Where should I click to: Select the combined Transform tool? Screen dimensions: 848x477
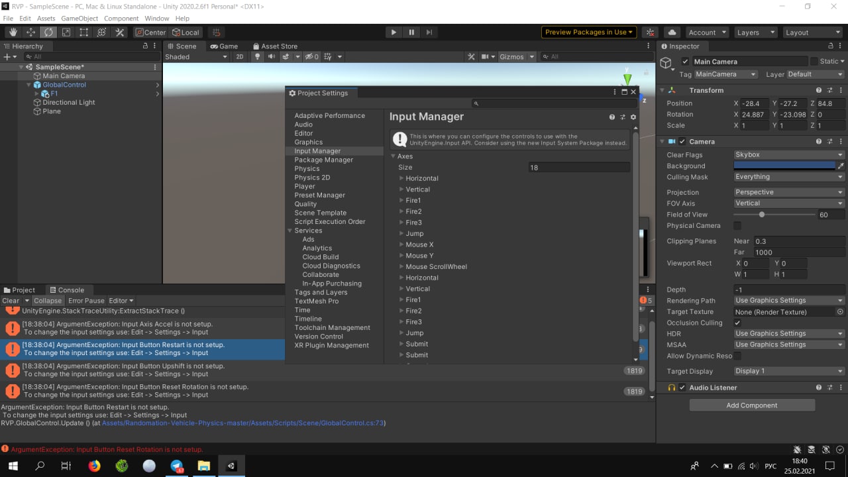coord(102,32)
